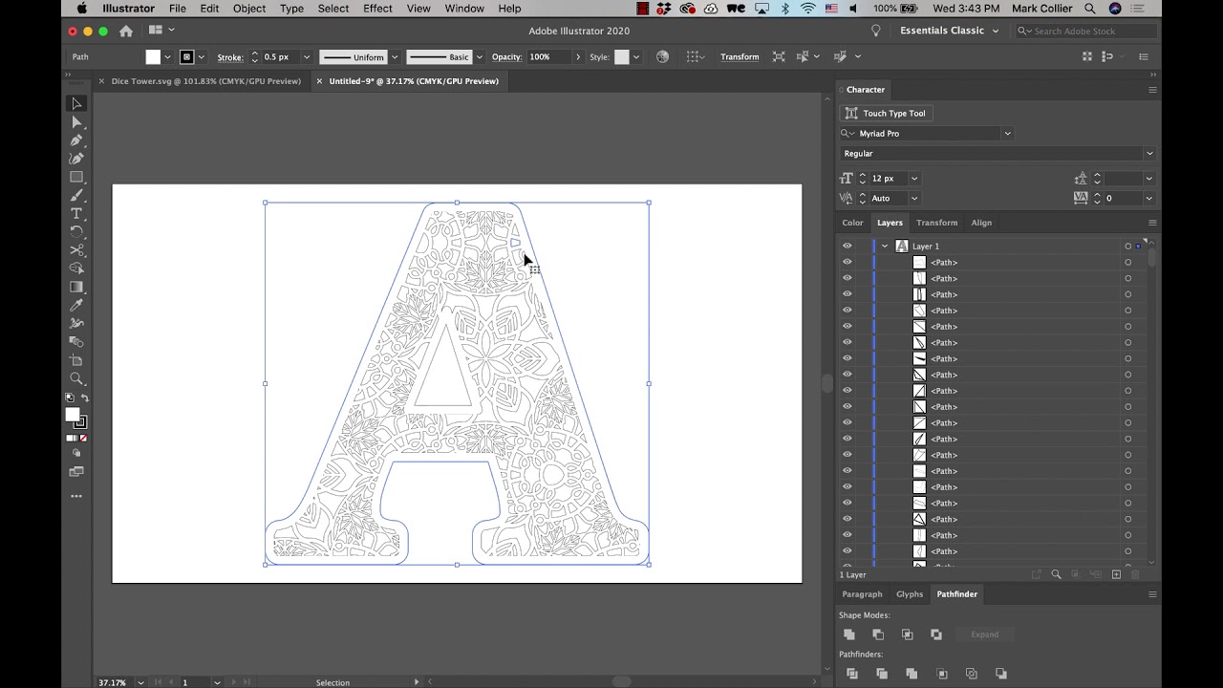Screen dimensions: 1223x688
Task: Apply Merge pathfinder
Action: (x=912, y=674)
